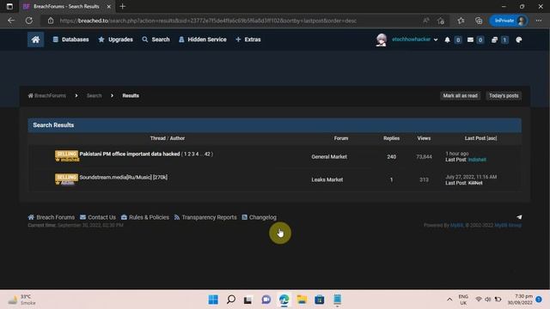Click the browser Back arrow

[x=11, y=21]
